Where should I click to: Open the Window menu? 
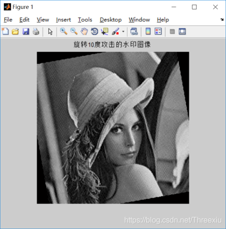(x=139, y=20)
